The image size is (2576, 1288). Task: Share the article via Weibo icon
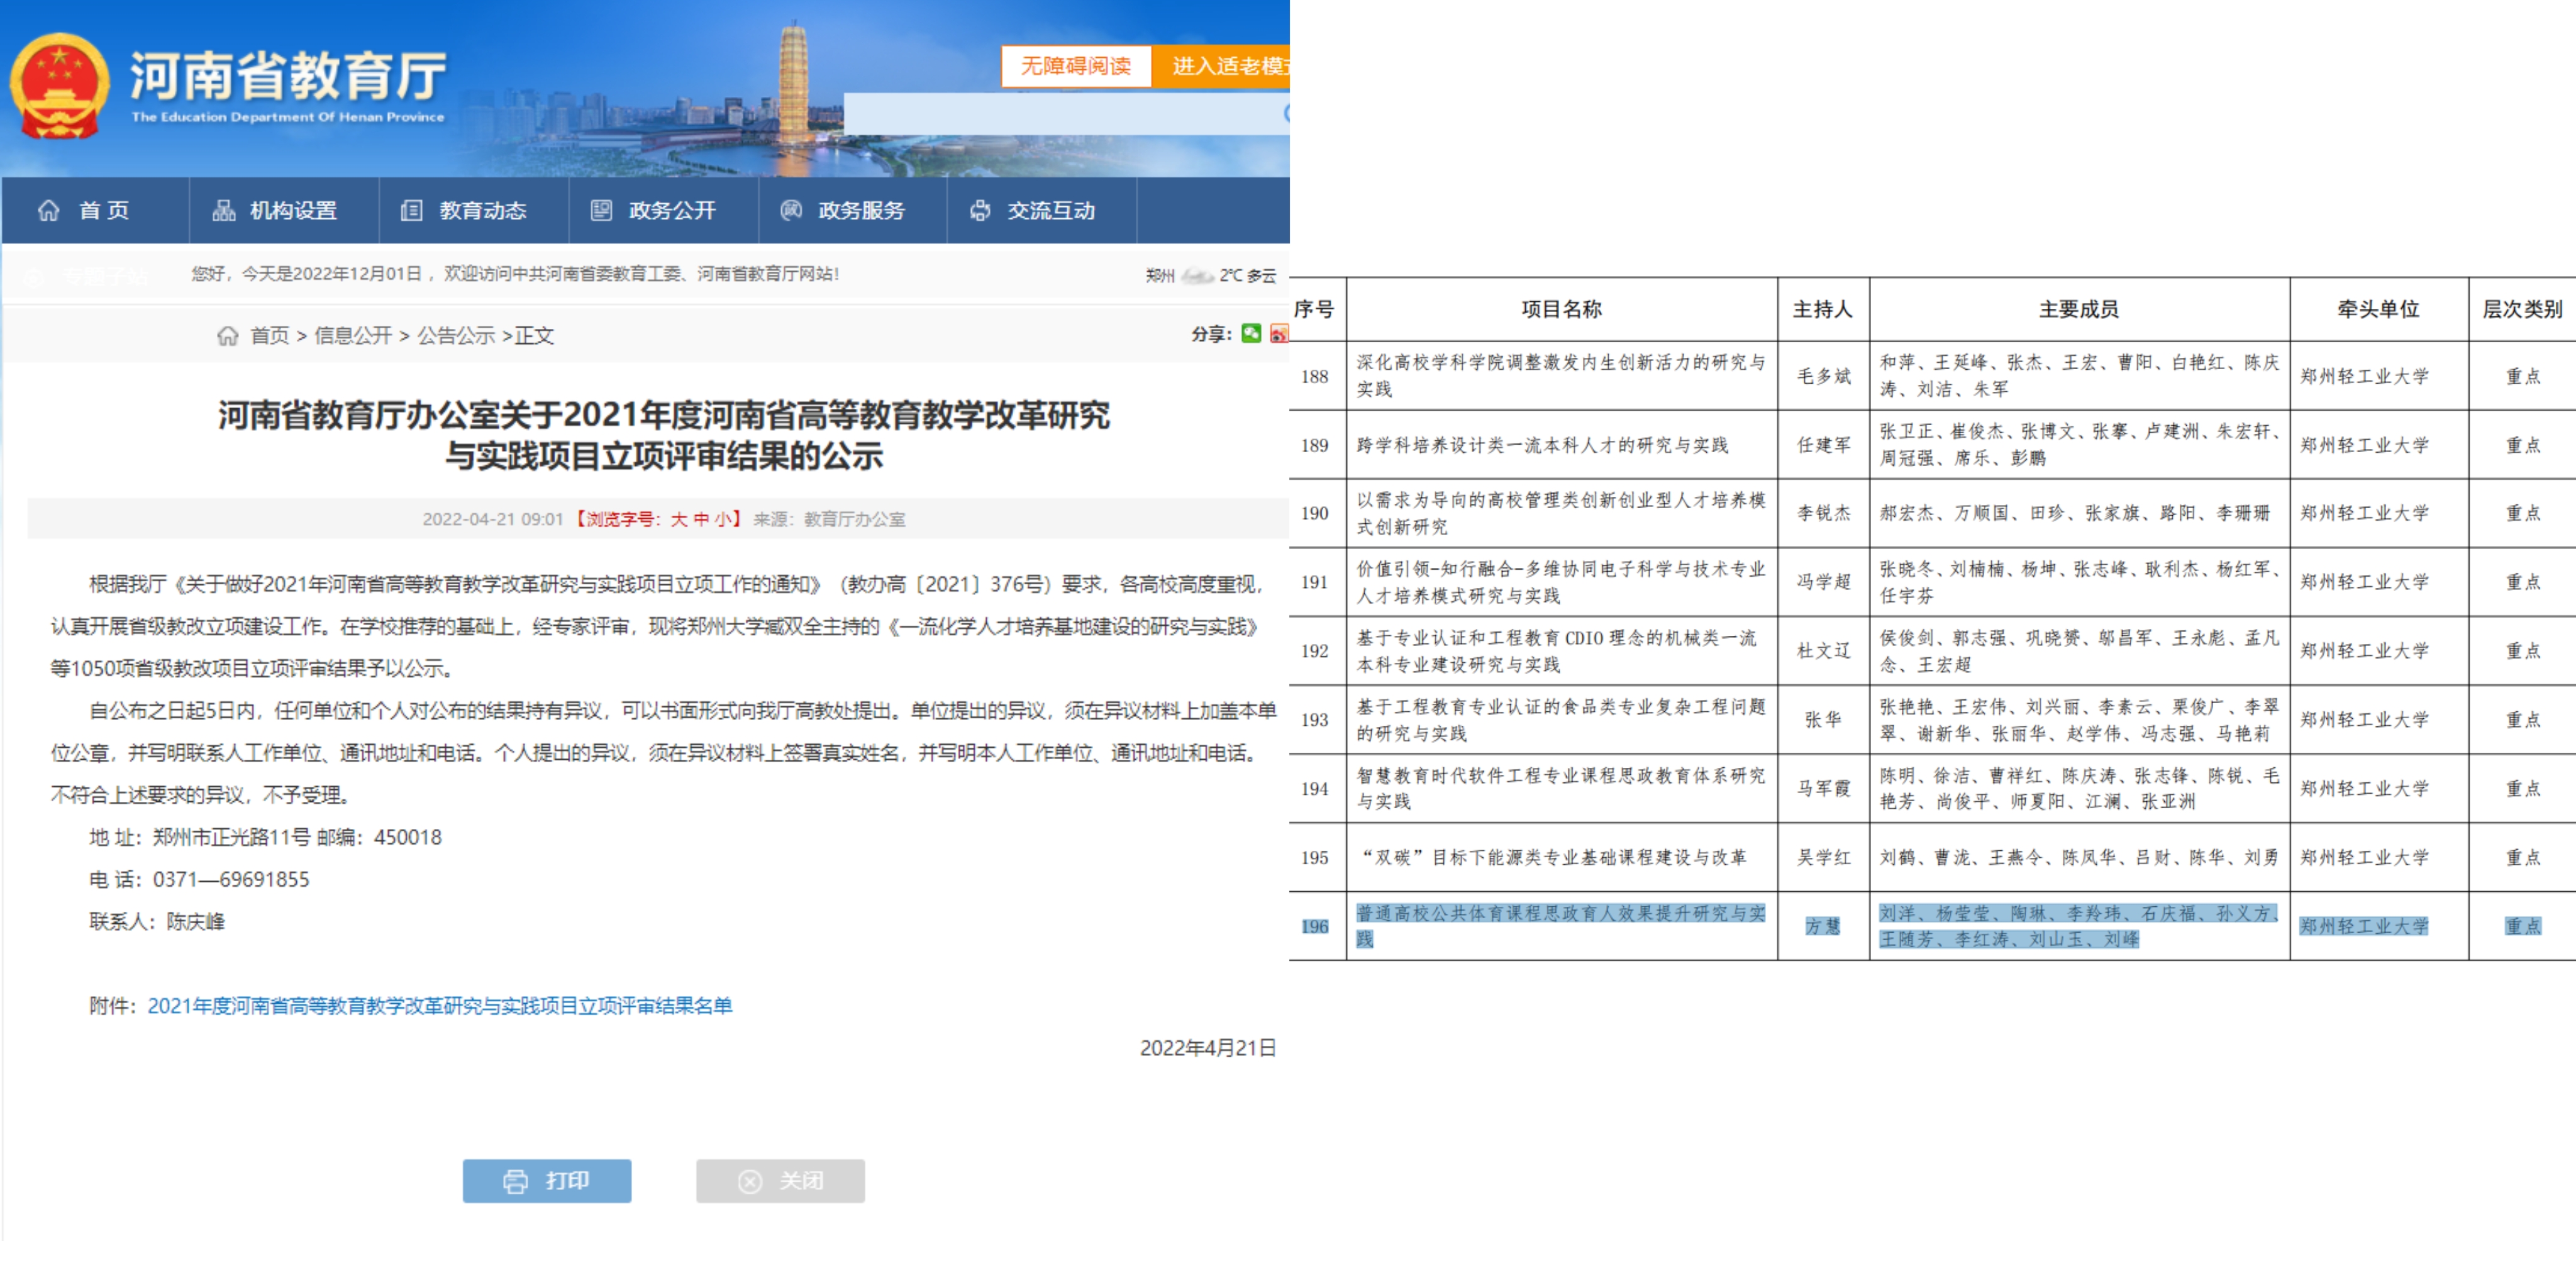(x=1279, y=333)
